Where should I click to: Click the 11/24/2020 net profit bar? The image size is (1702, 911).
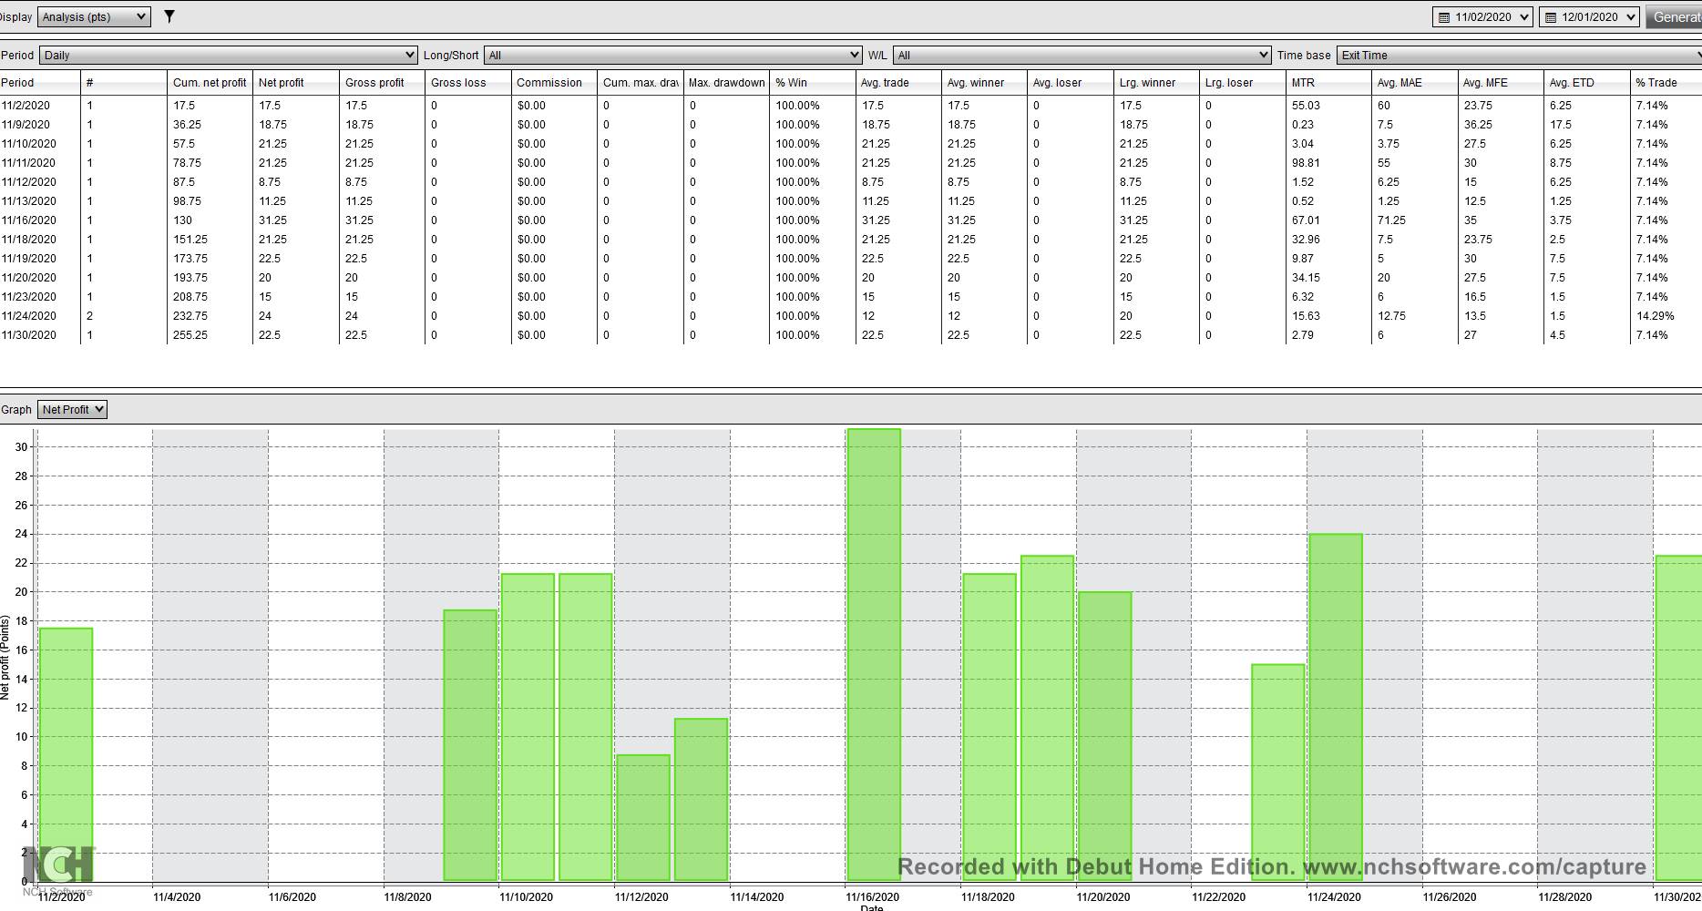[1336, 707]
